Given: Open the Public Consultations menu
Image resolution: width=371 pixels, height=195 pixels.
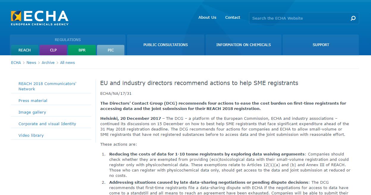Looking at the screenshot, I should [165, 45].
